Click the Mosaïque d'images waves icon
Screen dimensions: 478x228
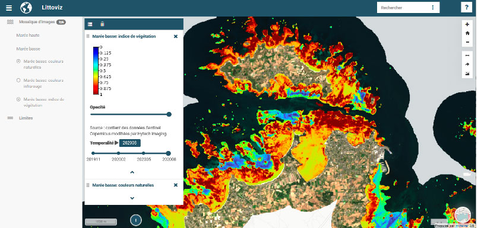[x=10, y=22]
